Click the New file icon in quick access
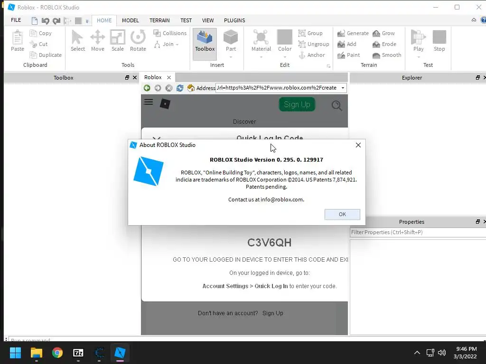The height and width of the screenshot is (364, 486). (34, 21)
